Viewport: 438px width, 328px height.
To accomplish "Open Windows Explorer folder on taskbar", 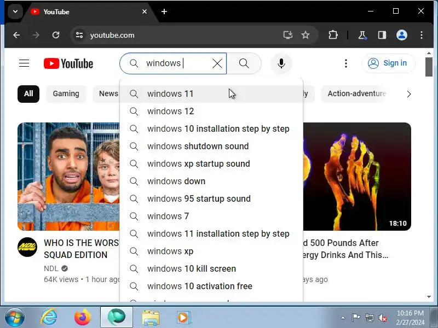I will [151, 318].
